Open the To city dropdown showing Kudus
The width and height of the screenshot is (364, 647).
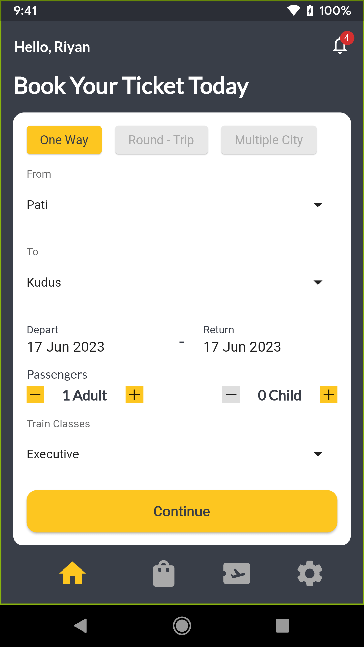[x=318, y=282]
